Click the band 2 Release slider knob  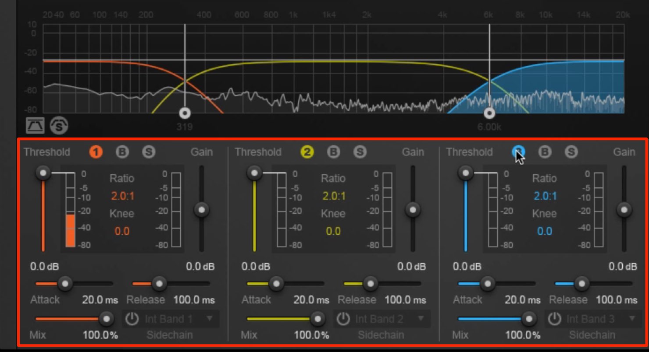tap(370, 284)
